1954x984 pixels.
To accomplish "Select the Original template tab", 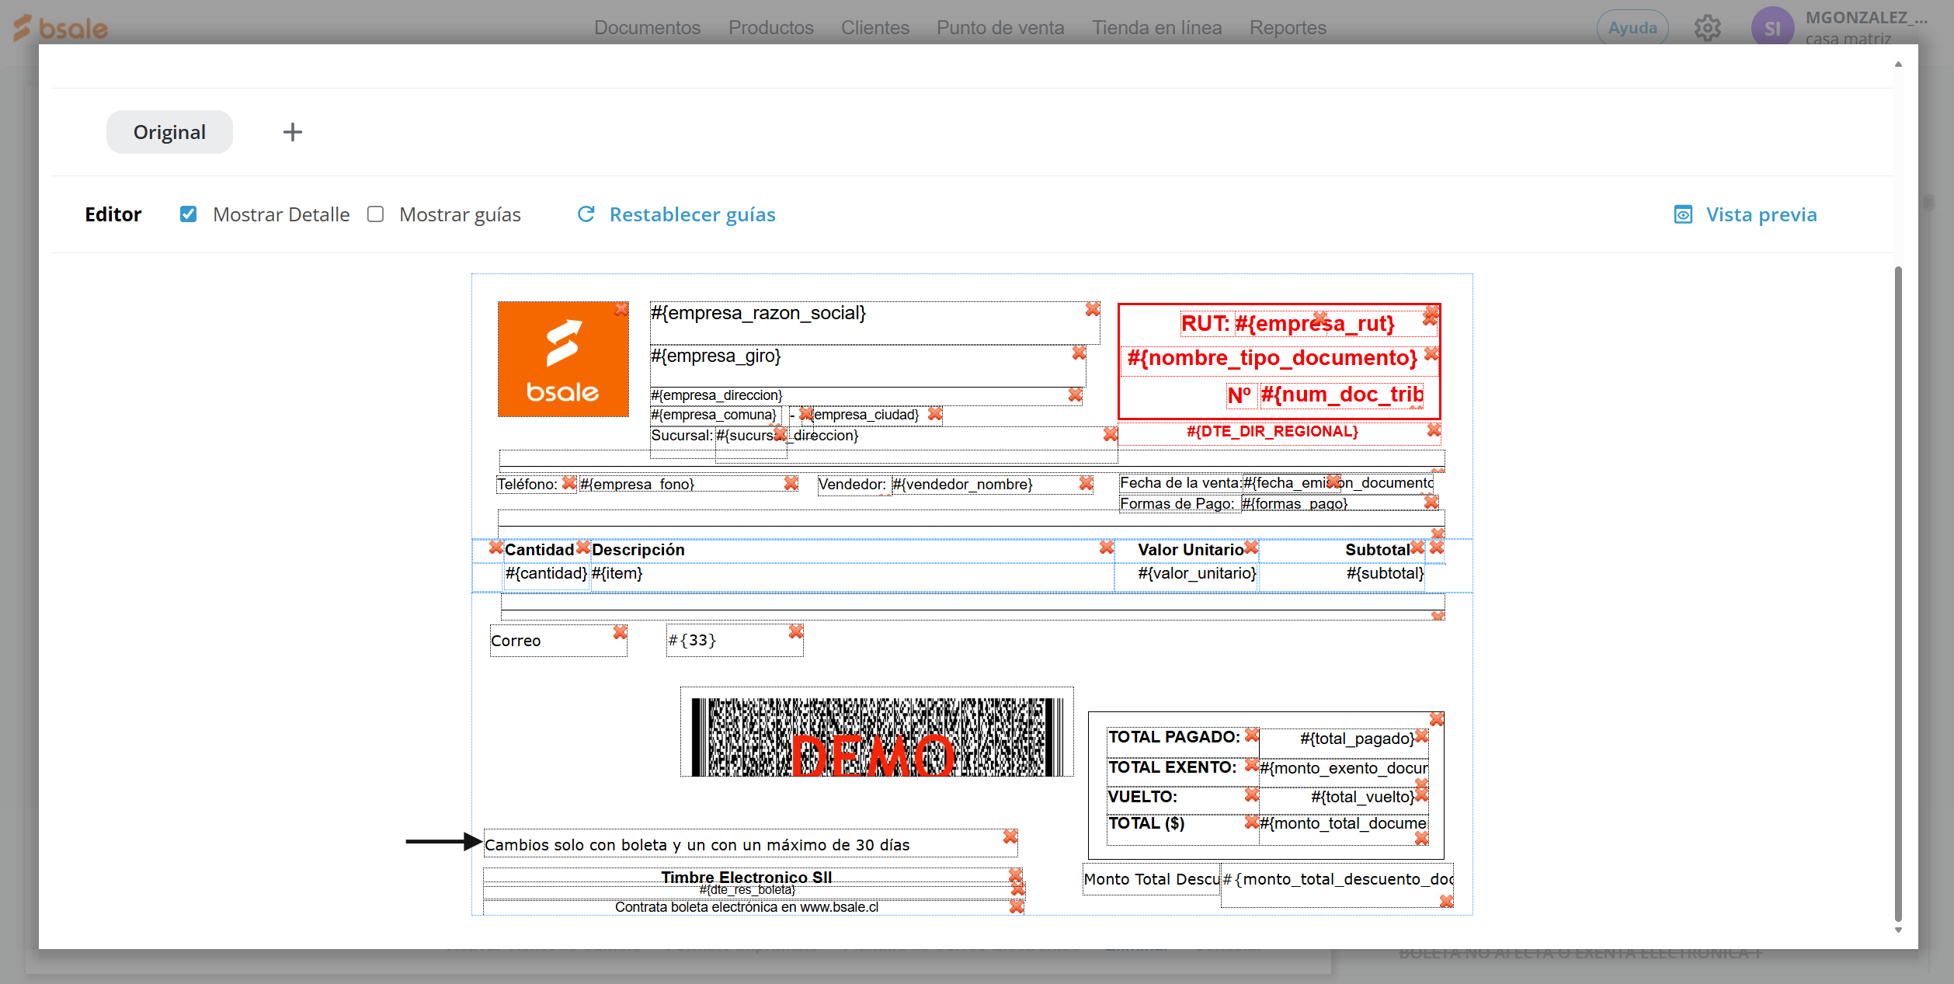I will coord(169,132).
